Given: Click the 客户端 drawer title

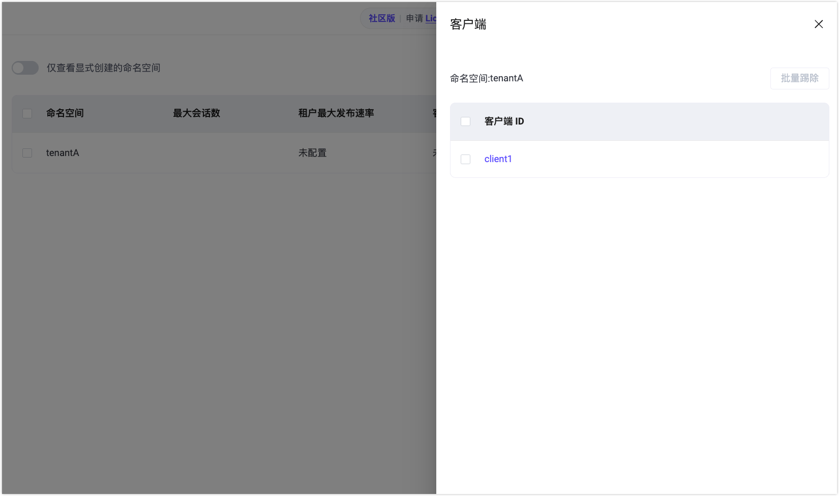Looking at the screenshot, I should point(467,24).
